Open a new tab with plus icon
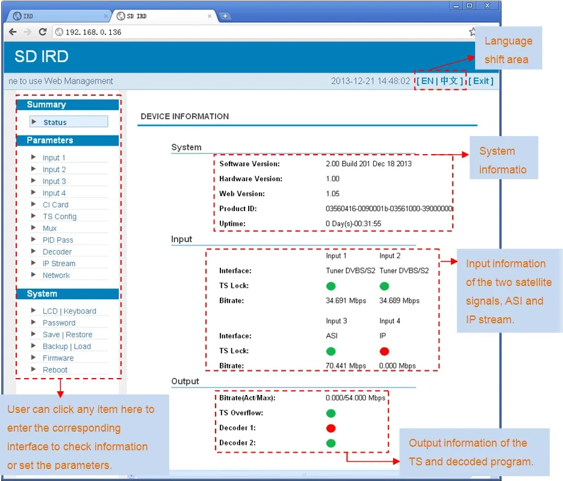Image resolution: width=563 pixels, height=481 pixels. point(225,16)
